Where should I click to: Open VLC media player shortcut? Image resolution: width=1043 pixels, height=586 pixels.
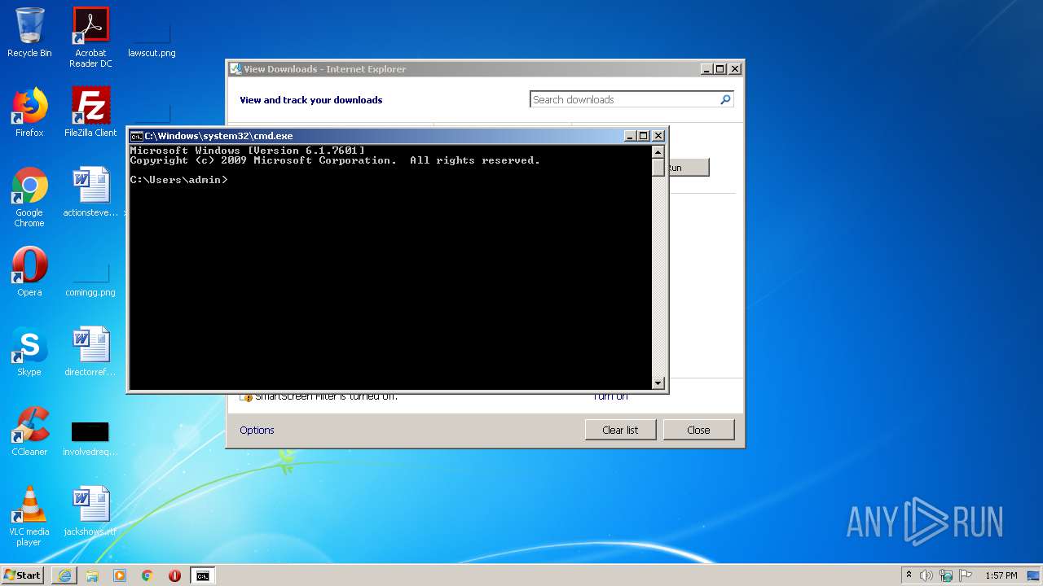coord(29,516)
